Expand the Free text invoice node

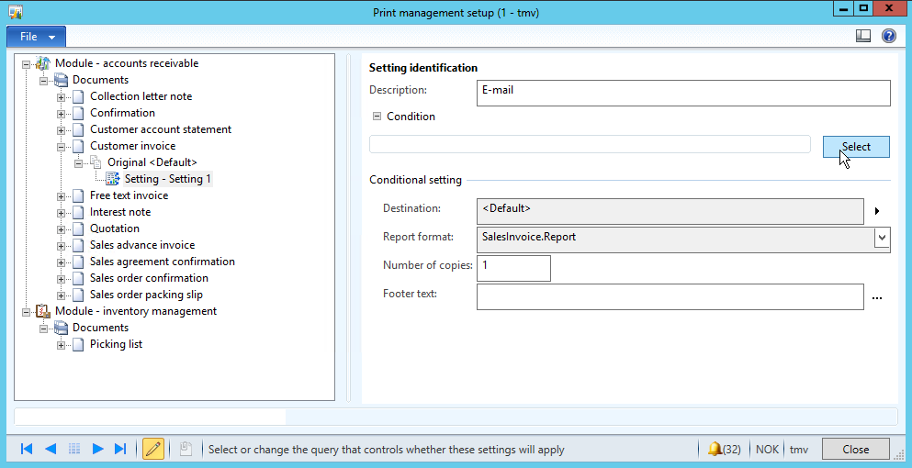pos(62,195)
